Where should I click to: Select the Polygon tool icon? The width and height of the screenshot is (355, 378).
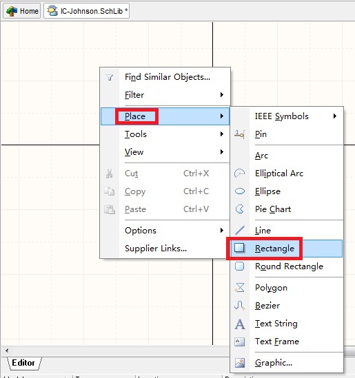click(240, 288)
